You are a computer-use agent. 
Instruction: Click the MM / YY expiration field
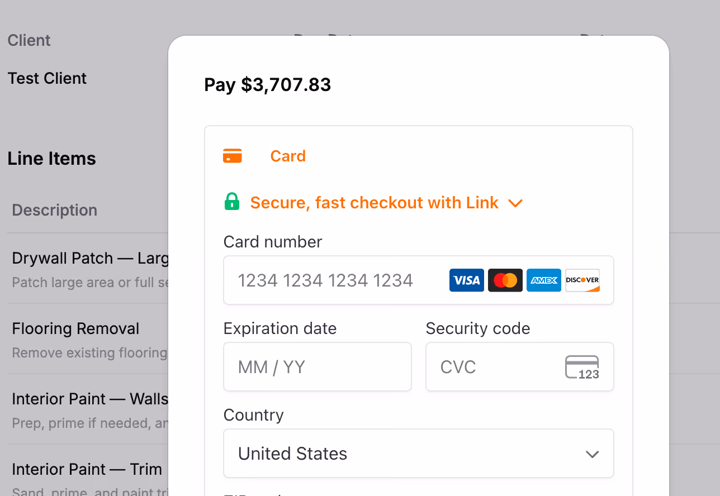pyautogui.click(x=317, y=366)
